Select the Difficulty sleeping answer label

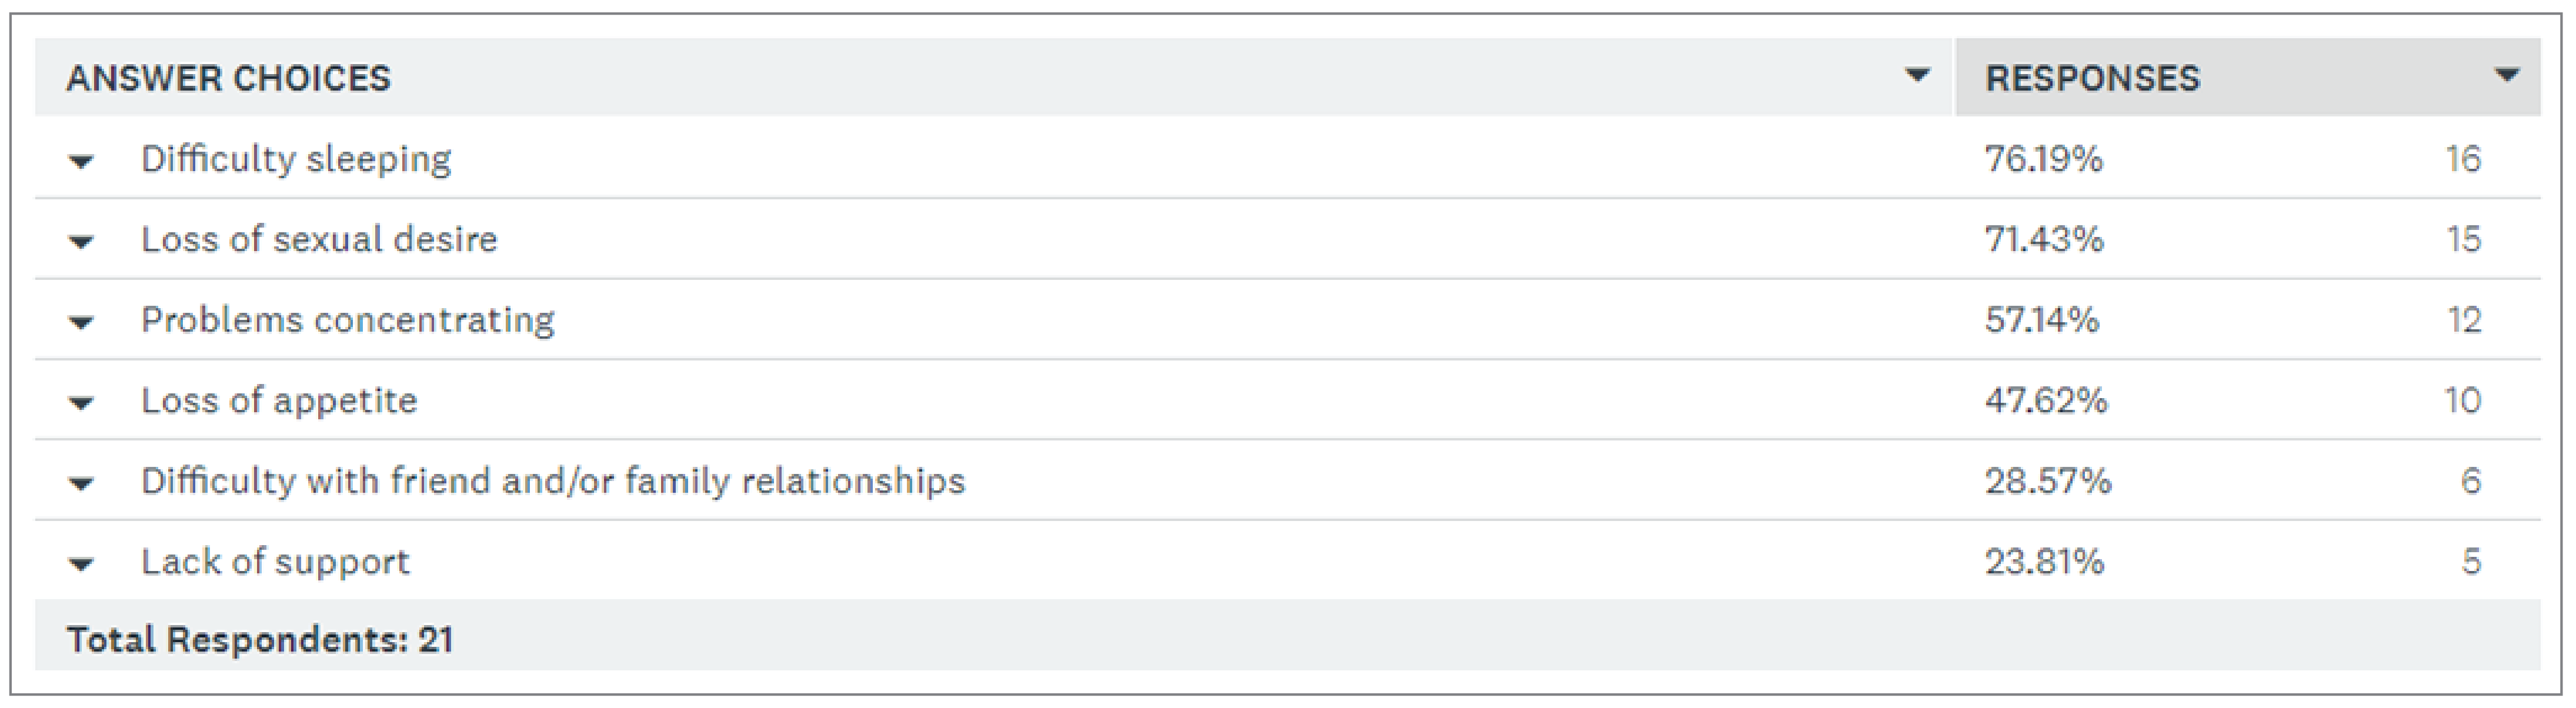[x=296, y=159]
